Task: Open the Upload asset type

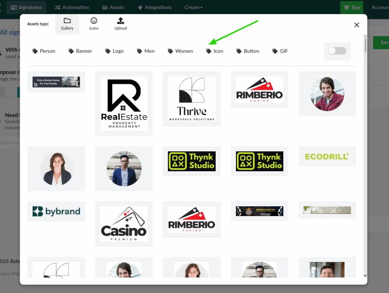Action: [120, 24]
